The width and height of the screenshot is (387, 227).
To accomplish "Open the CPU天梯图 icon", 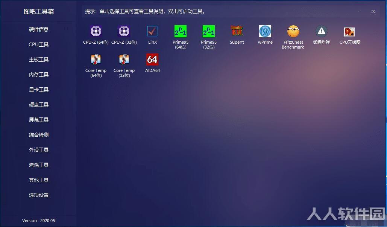I will coord(349,32).
